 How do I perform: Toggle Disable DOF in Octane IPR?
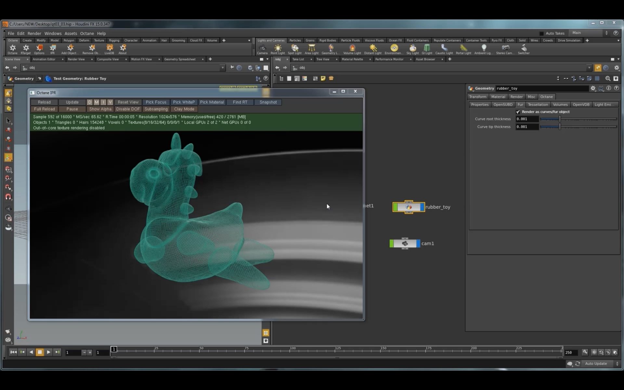(128, 109)
